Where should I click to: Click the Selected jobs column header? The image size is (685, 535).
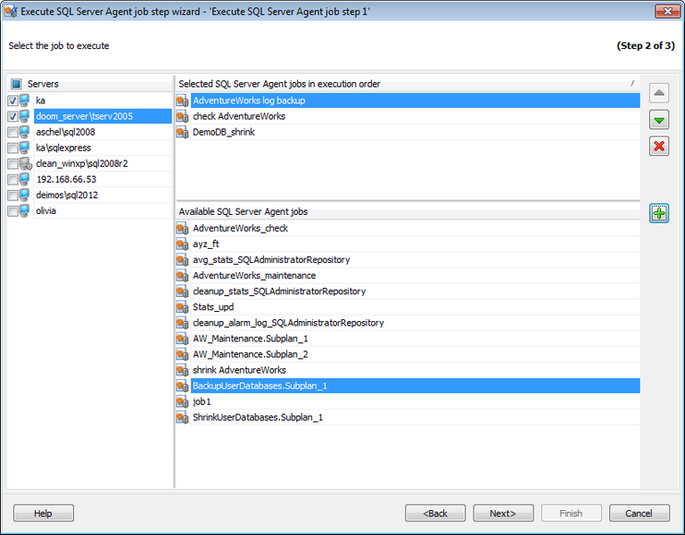pyautogui.click(x=408, y=84)
